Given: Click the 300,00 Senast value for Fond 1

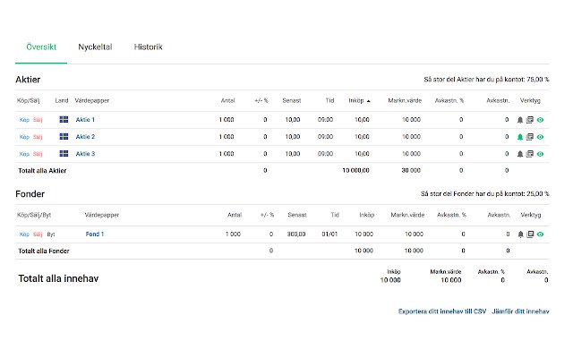Looking at the screenshot, I should [296, 234].
